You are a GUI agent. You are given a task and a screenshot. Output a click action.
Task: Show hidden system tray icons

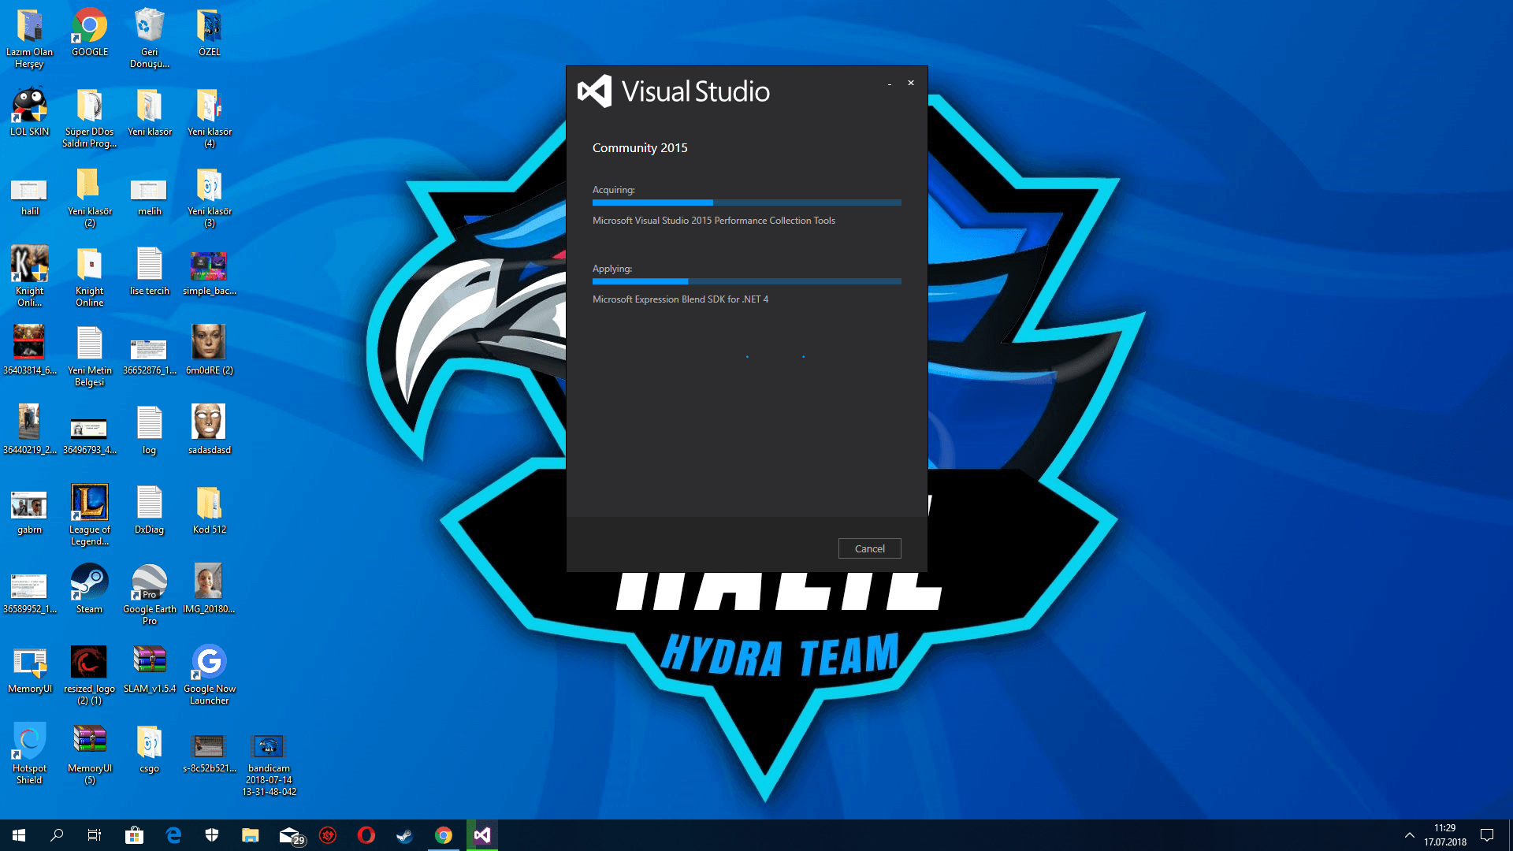click(1410, 835)
